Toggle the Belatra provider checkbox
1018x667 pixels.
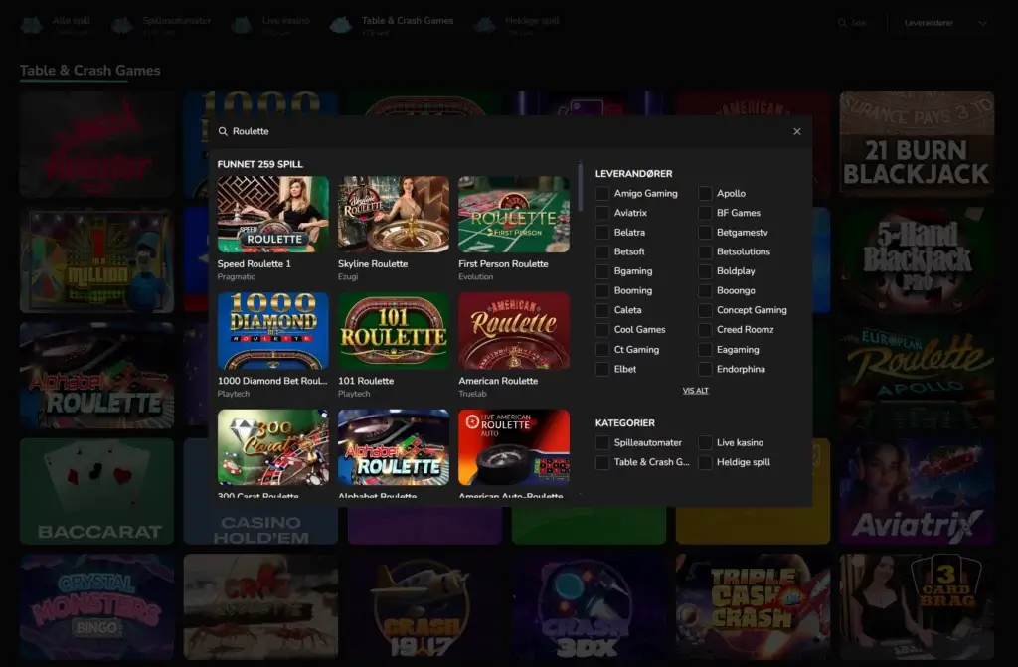tap(602, 233)
